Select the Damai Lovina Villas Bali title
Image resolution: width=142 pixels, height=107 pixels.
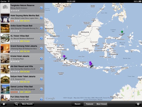(22, 86)
